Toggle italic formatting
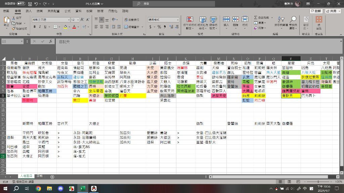344x193 pixels. [40, 27]
